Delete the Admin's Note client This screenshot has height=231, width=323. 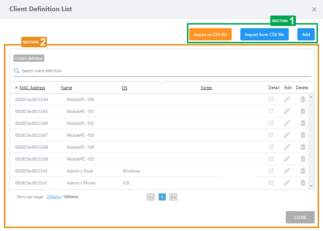pyautogui.click(x=303, y=171)
